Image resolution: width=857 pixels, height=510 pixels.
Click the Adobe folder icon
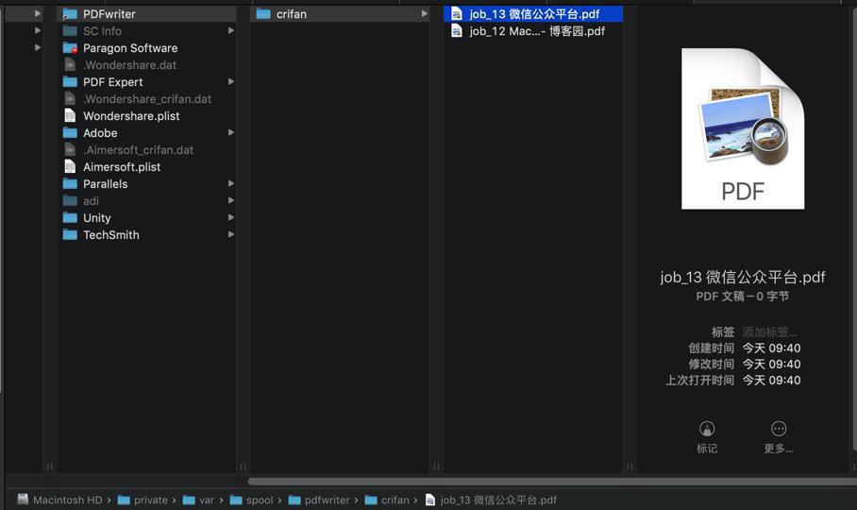click(70, 133)
